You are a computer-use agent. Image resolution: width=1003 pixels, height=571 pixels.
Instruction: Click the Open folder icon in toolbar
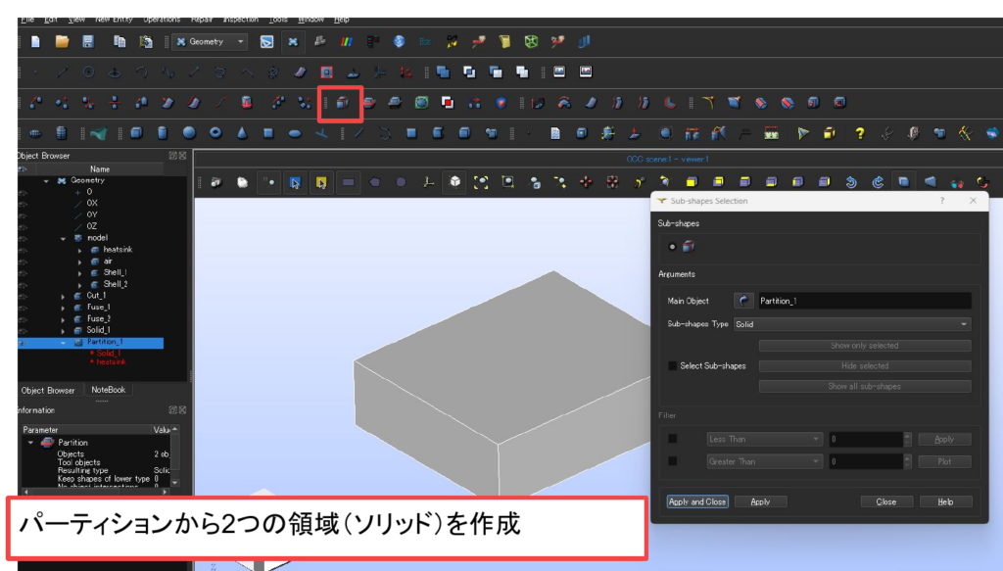(62, 42)
